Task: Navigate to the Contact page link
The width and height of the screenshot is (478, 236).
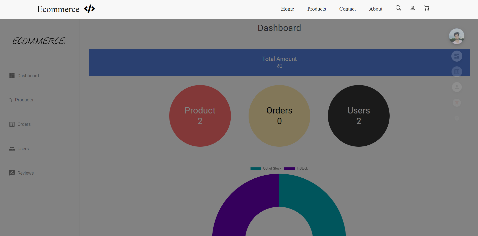Action: tap(347, 9)
